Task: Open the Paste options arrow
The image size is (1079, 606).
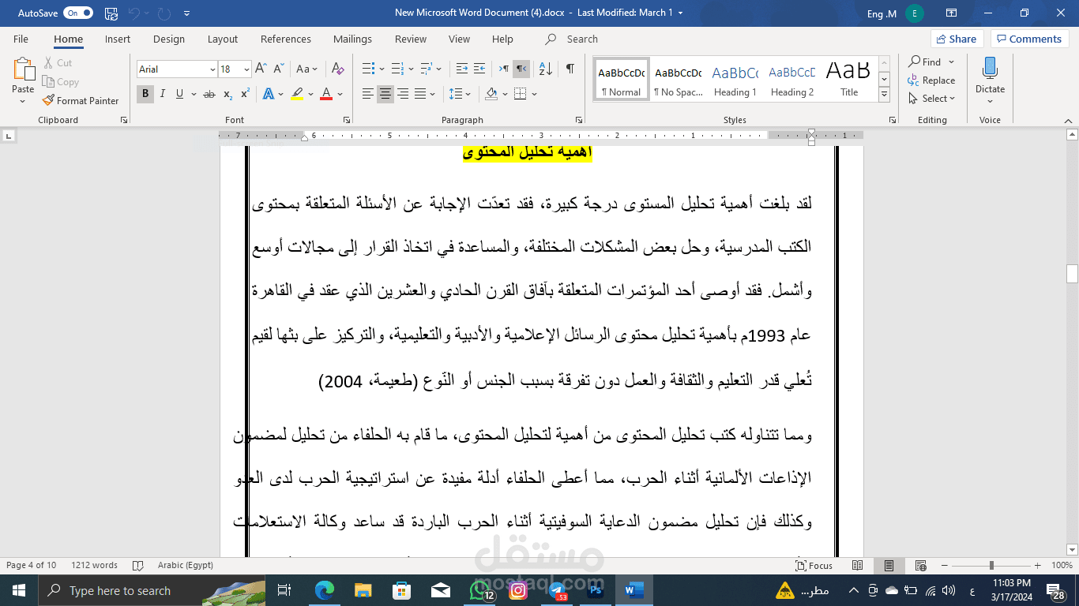Action: [x=23, y=100]
